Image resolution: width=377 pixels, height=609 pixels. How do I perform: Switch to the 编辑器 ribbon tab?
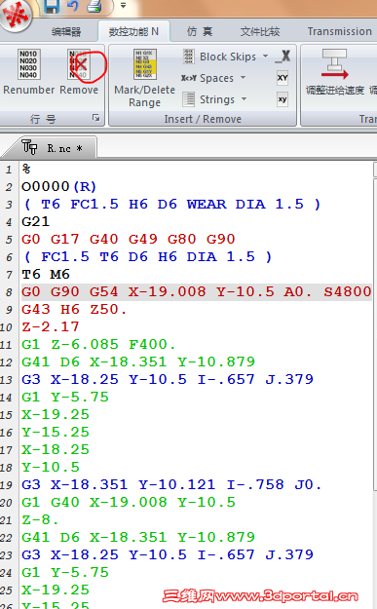click(66, 31)
